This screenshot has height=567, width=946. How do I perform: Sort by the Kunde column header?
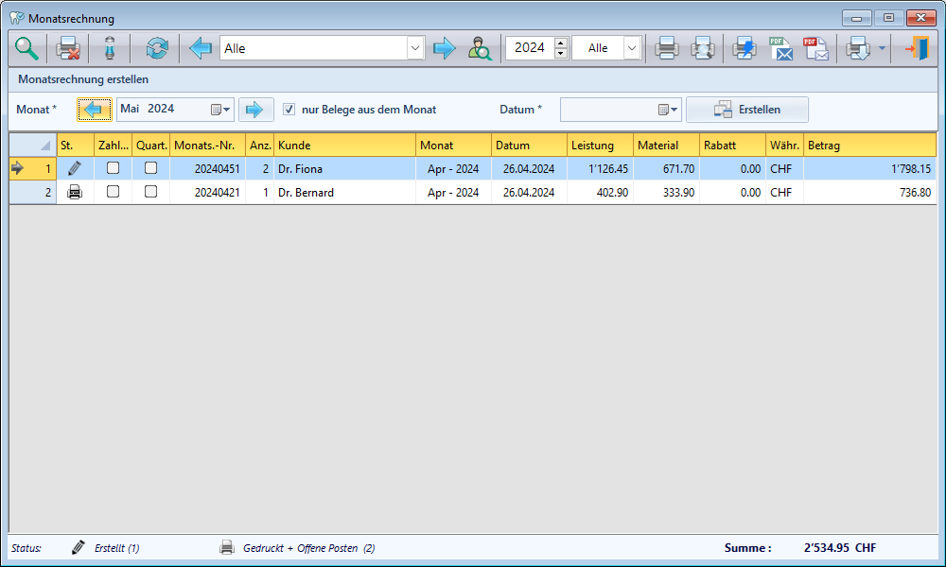click(x=344, y=146)
